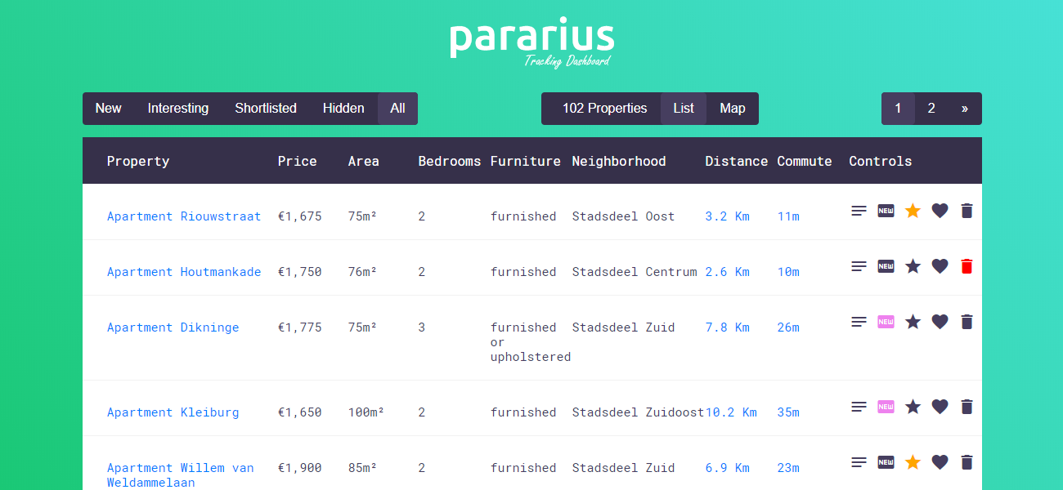Click the Commute column header
Screen dimensions: 1063x490
805,161
